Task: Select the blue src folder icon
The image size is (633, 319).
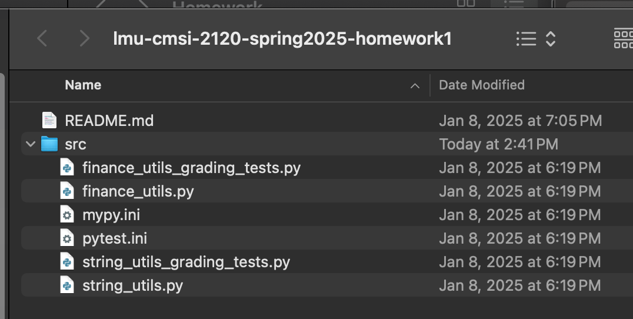Action: [49, 144]
